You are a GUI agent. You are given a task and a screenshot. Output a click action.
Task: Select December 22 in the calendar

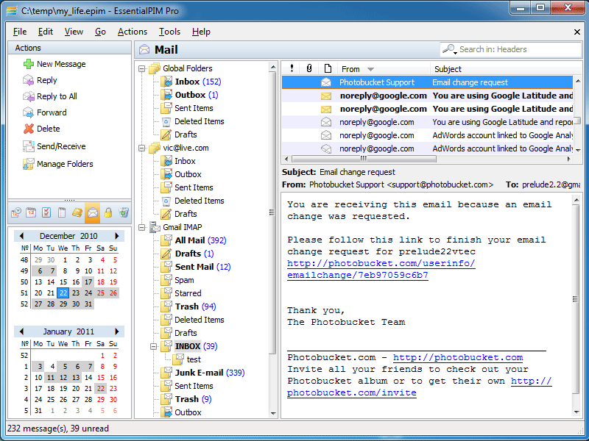tap(63, 293)
